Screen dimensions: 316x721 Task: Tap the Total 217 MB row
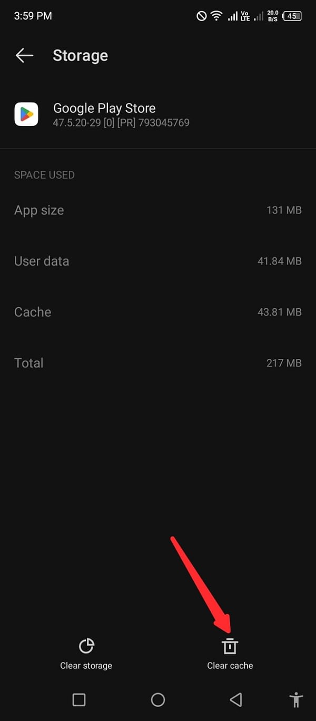coord(158,363)
